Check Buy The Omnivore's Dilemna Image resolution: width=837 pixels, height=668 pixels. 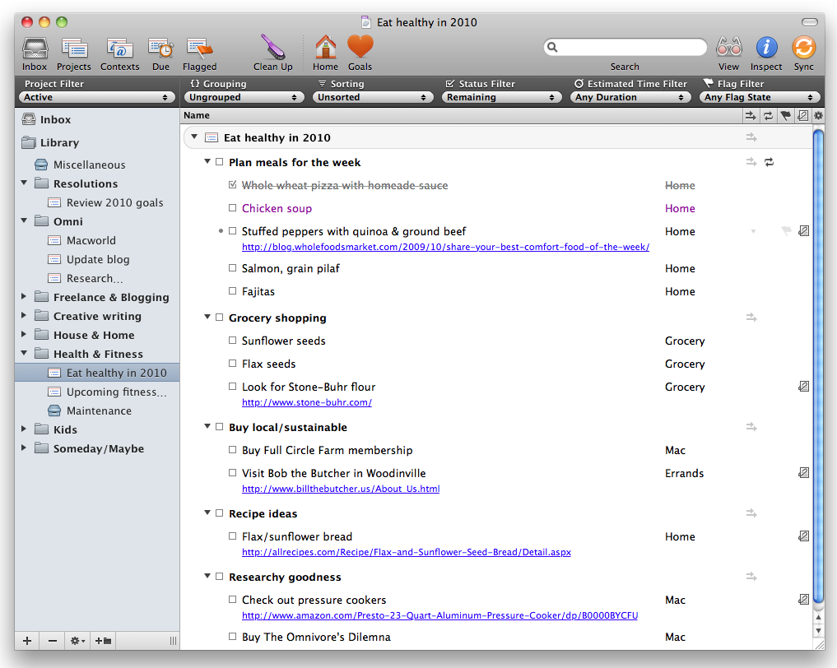pyautogui.click(x=232, y=637)
